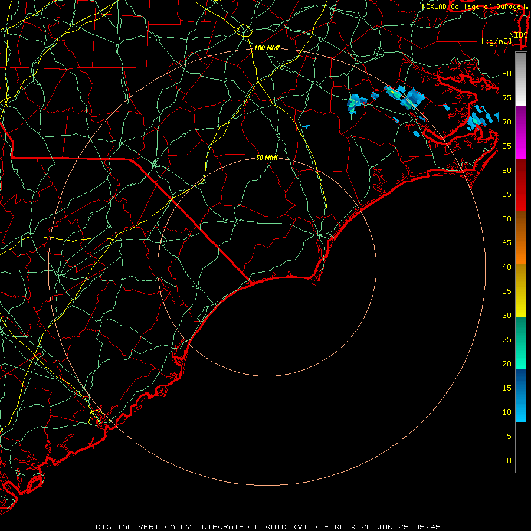Pick the green 20-30 legend color band

click(x=521, y=343)
